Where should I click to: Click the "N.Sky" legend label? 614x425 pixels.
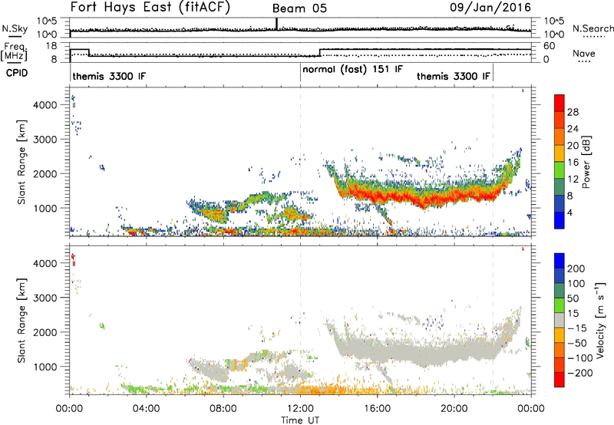point(15,28)
